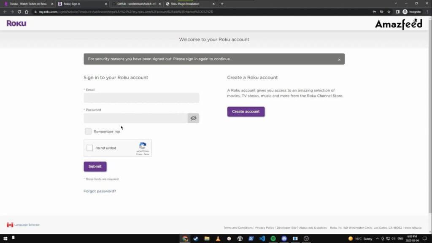Click the ENG input language indicator

click(400, 239)
